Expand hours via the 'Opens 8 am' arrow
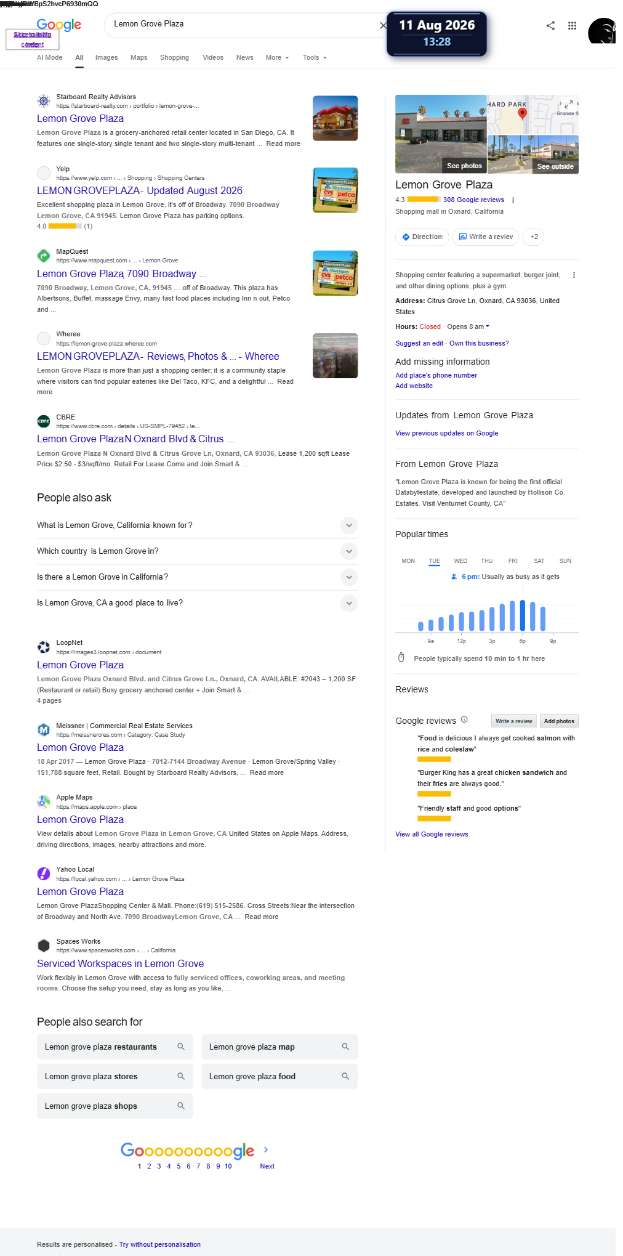623x1256 pixels. point(488,326)
